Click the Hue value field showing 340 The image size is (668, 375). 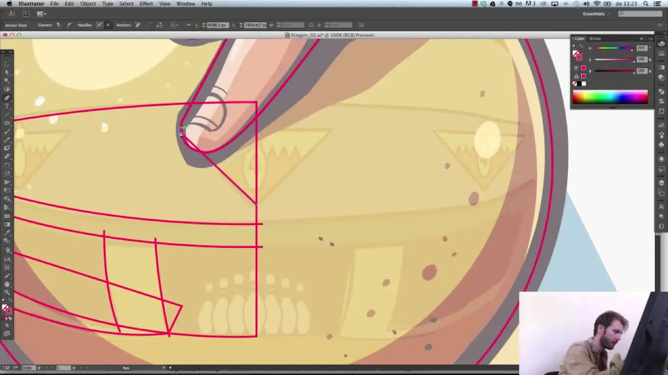click(x=641, y=48)
